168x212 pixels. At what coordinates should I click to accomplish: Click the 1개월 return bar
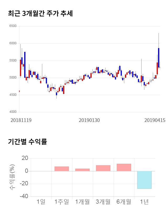(x=82, y=170)
